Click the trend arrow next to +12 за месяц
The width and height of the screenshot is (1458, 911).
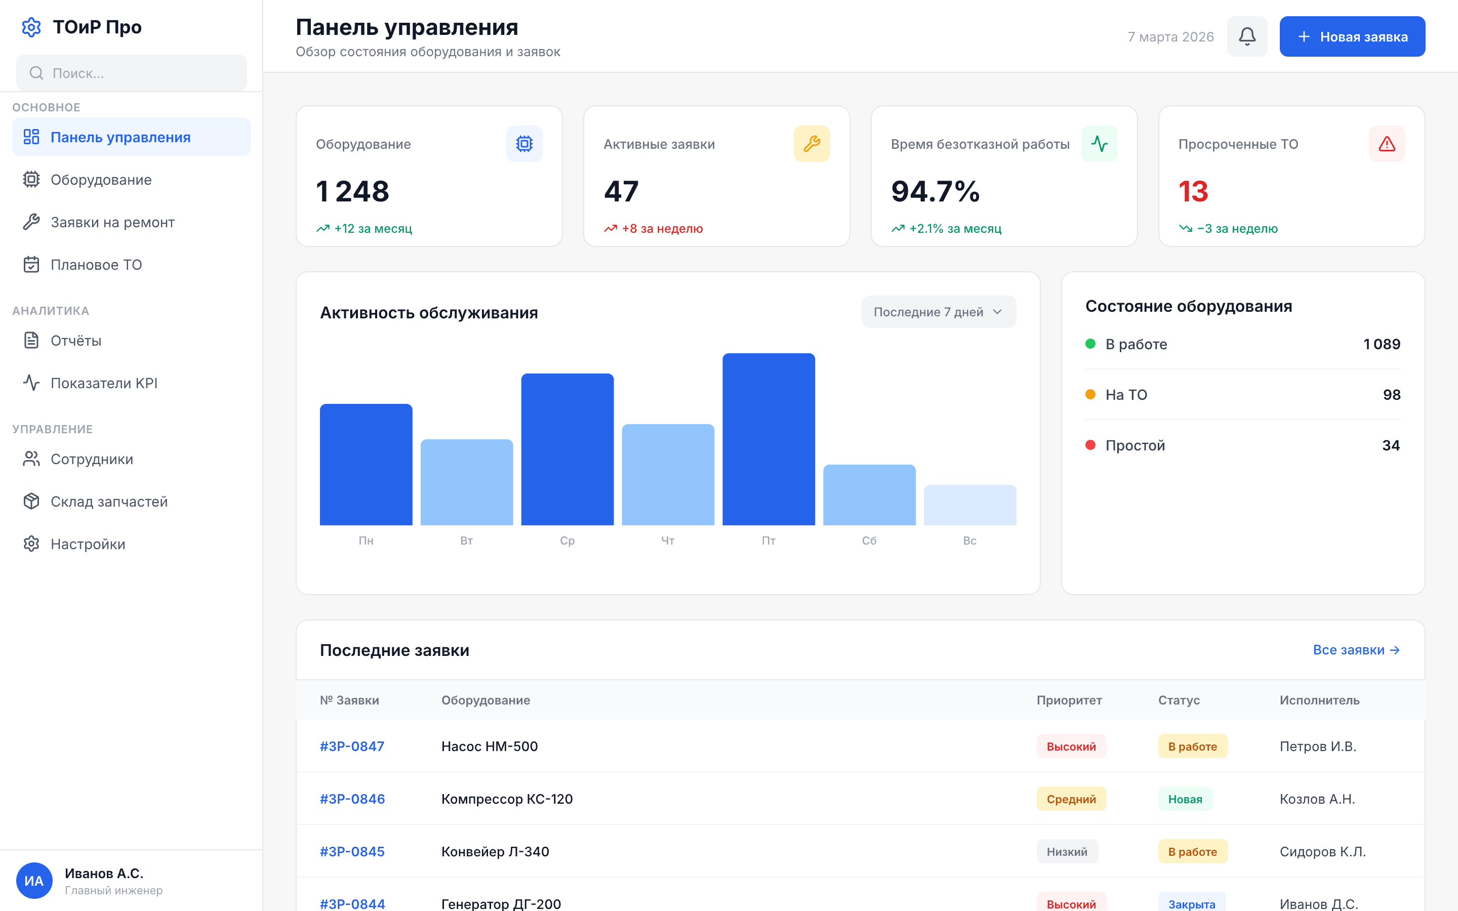click(323, 228)
